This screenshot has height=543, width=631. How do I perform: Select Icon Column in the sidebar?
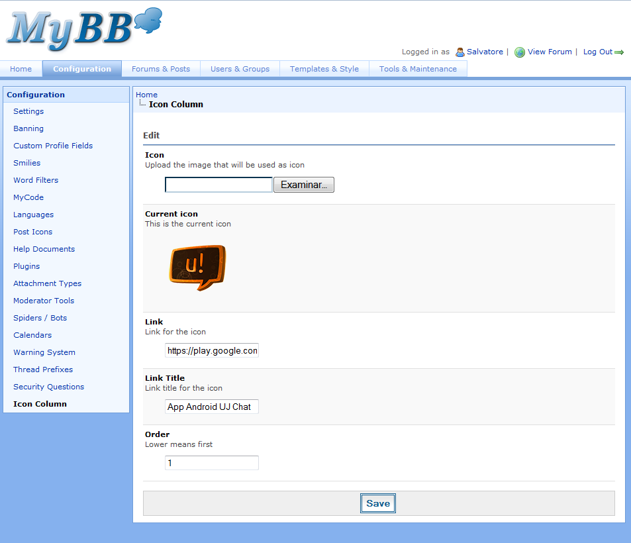point(40,404)
